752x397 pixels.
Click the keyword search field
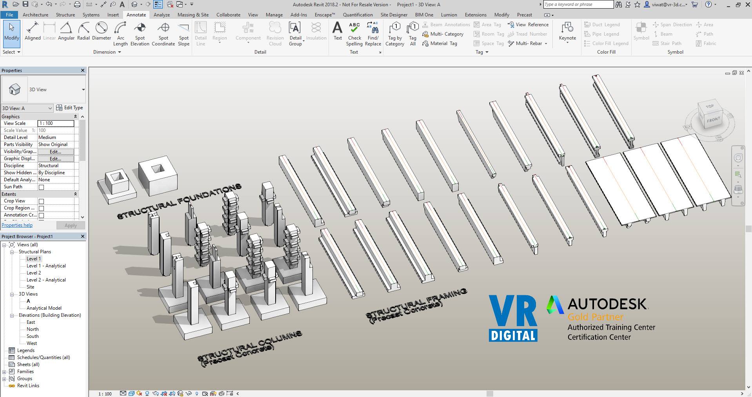(578, 4)
